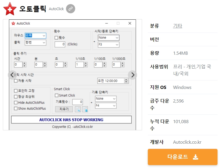Click the AUTOCLICK HAS STOP WORKING button
Screen dimensions: 221x168
tap(71, 120)
